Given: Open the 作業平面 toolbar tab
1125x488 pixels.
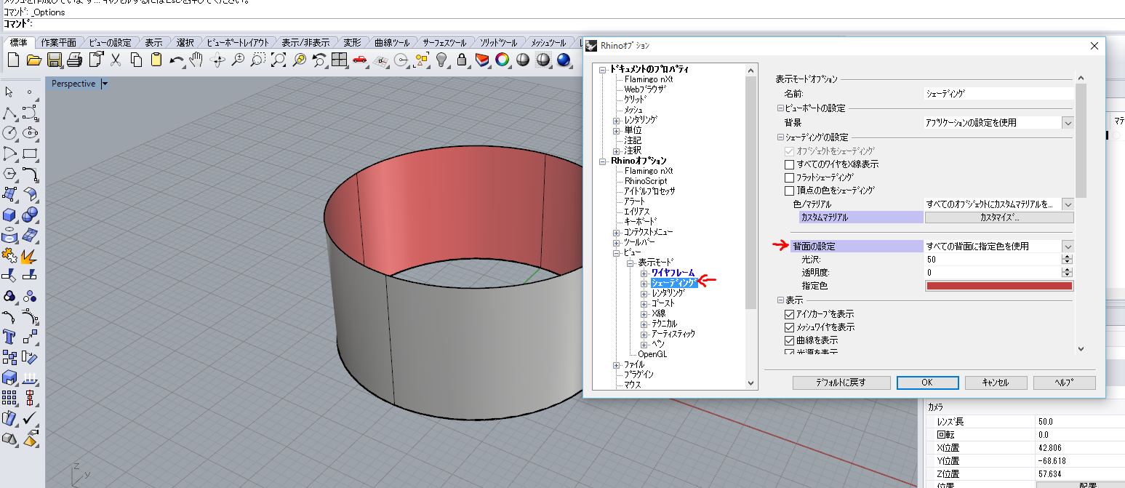Looking at the screenshot, I should [60, 42].
